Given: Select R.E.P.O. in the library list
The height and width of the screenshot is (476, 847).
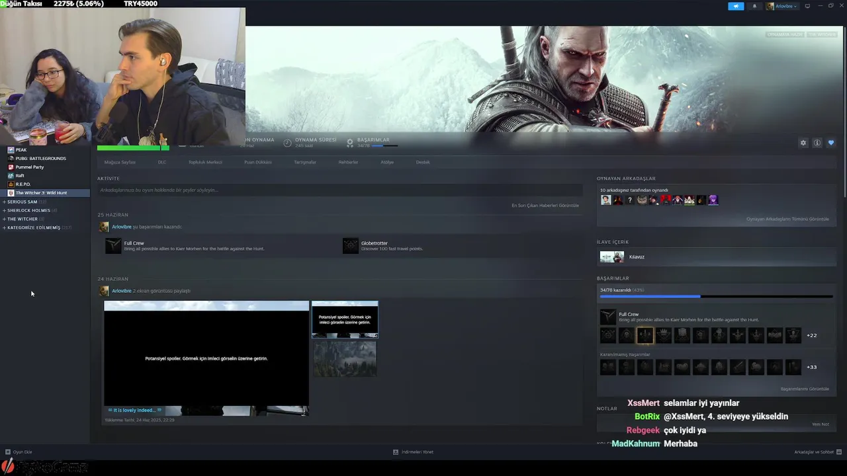Looking at the screenshot, I should pyautogui.click(x=23, y=184).
